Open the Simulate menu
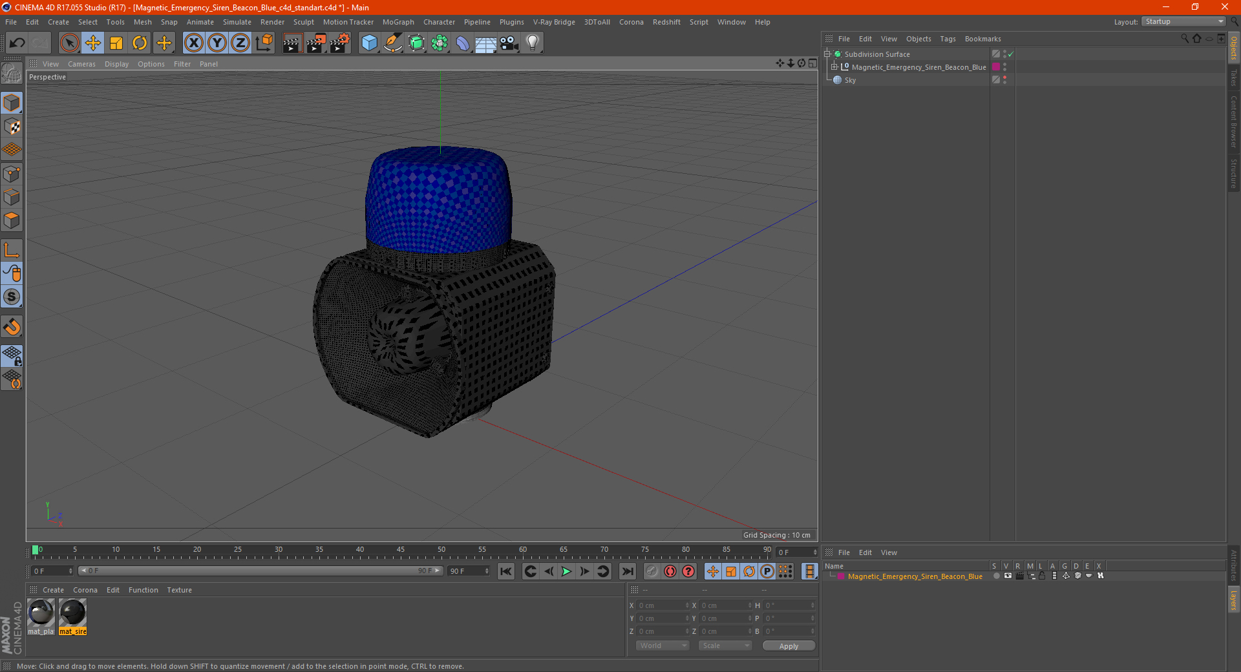Image resolution: width=1241 pixels, height=672 pixels. pos(237,22)
